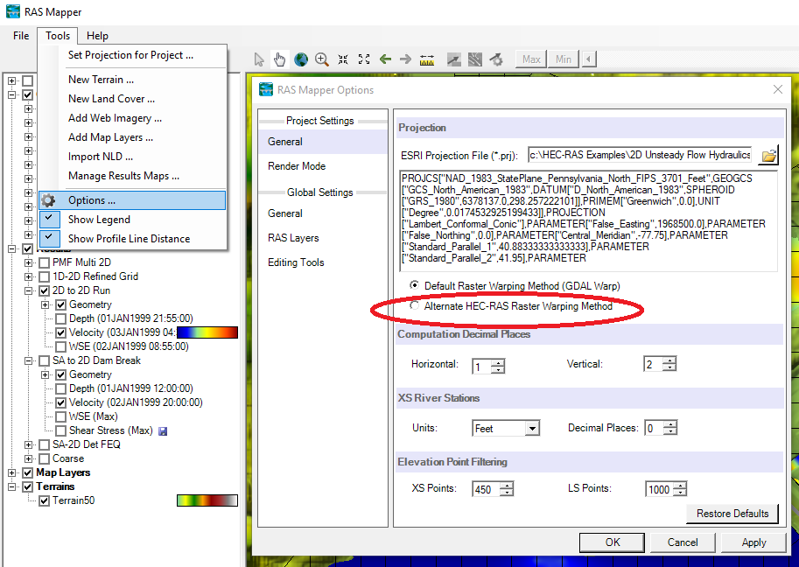
Task: Collapse the Terrains group
Action: pos(11,486)
